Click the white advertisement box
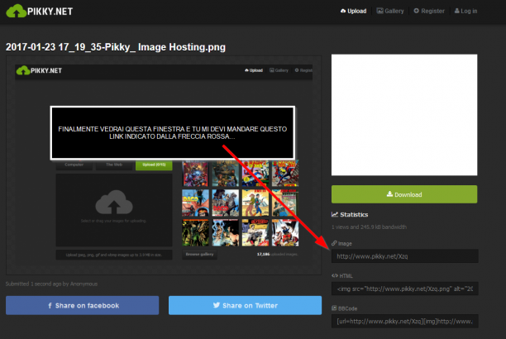Screen dimensions: 506x339 point(404,115)
